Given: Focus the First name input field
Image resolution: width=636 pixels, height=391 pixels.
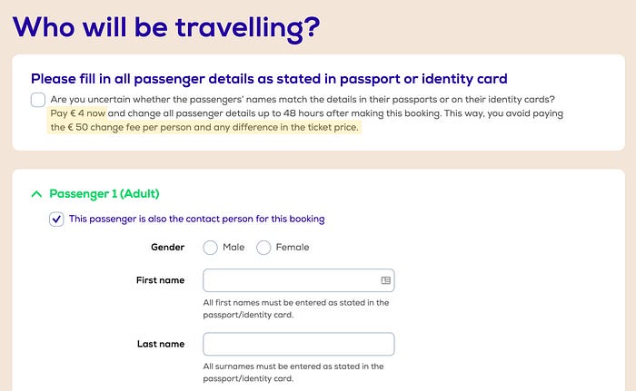Looking at the screenshot, I should click(x=289, y=280).
